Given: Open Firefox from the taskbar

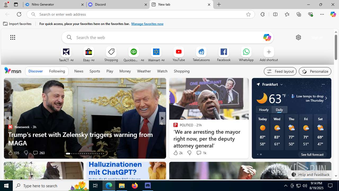Looking at the screenshot, I should (135, 186).
